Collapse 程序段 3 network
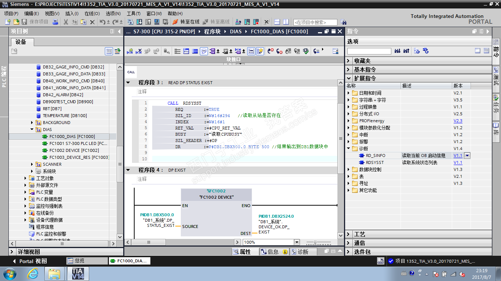The image size is (501, 281). (x=128, y=83)
